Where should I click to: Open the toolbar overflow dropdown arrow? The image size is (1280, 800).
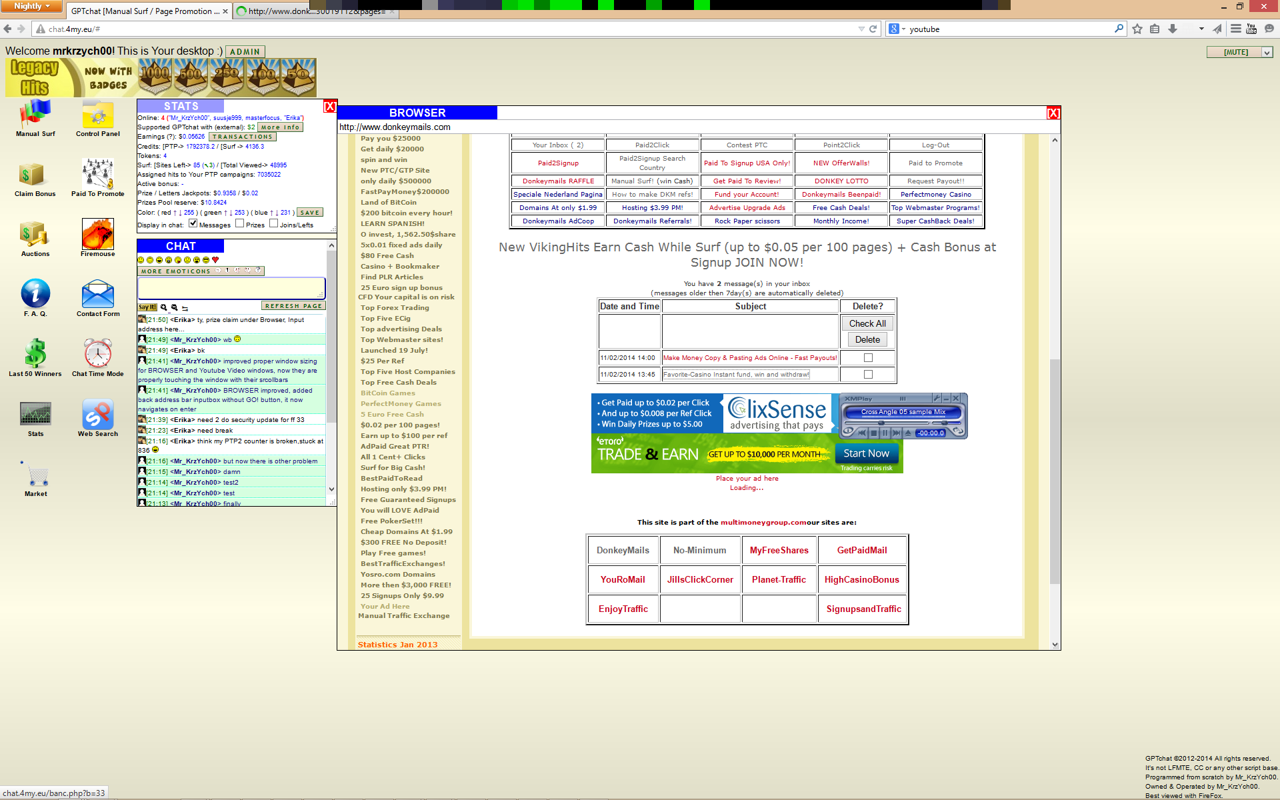tap(1201, 29)
